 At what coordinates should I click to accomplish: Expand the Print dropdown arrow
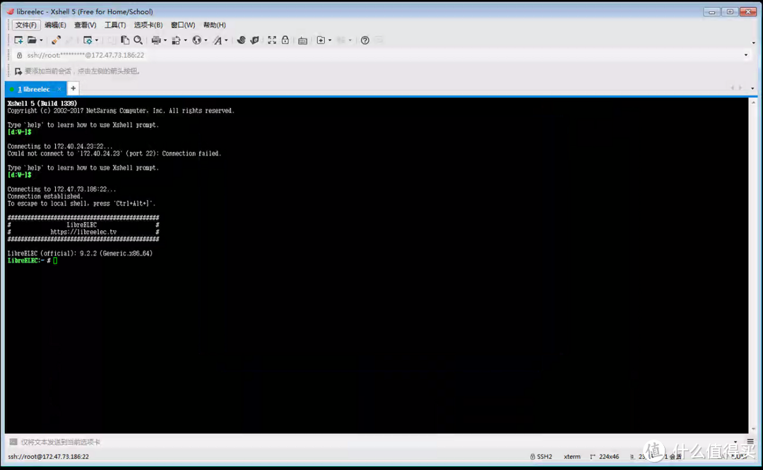tap(165, 40)
